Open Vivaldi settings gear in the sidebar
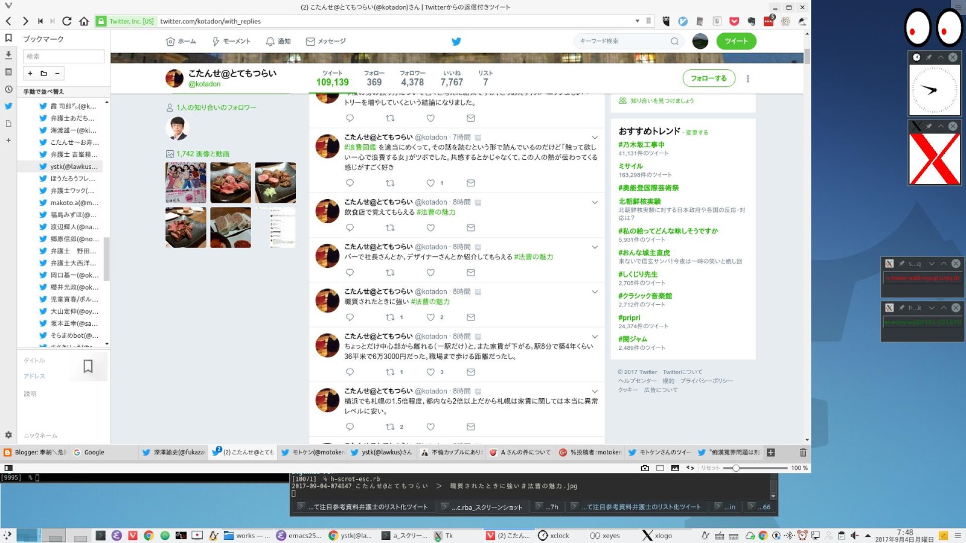This screenshot has width=966, height=543. tap(8, 435)
